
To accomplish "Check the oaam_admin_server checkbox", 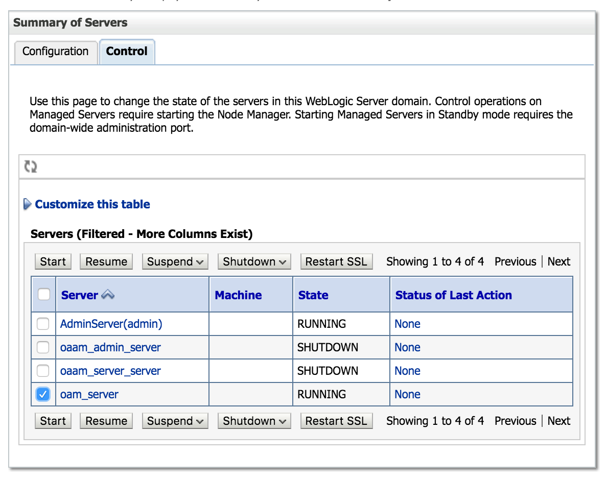I will click(x=43, y=347).
